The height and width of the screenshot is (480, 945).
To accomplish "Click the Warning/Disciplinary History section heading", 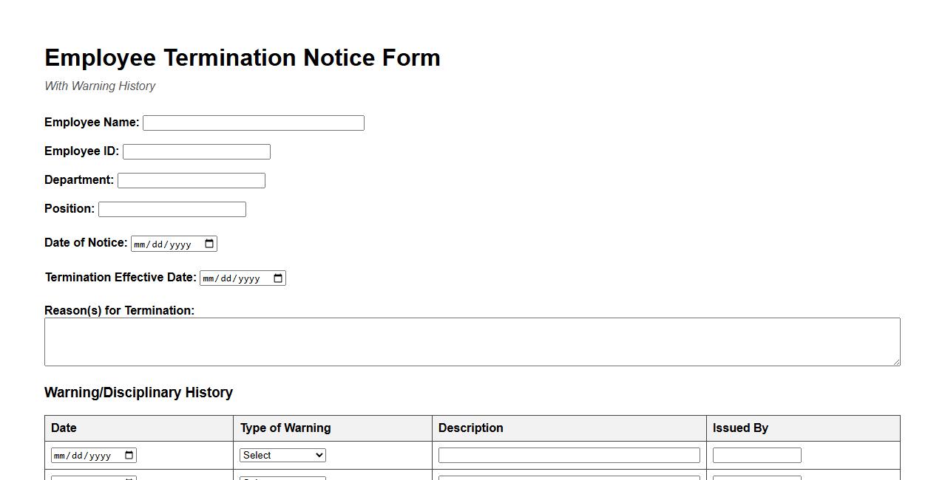I will pos(138,392).
